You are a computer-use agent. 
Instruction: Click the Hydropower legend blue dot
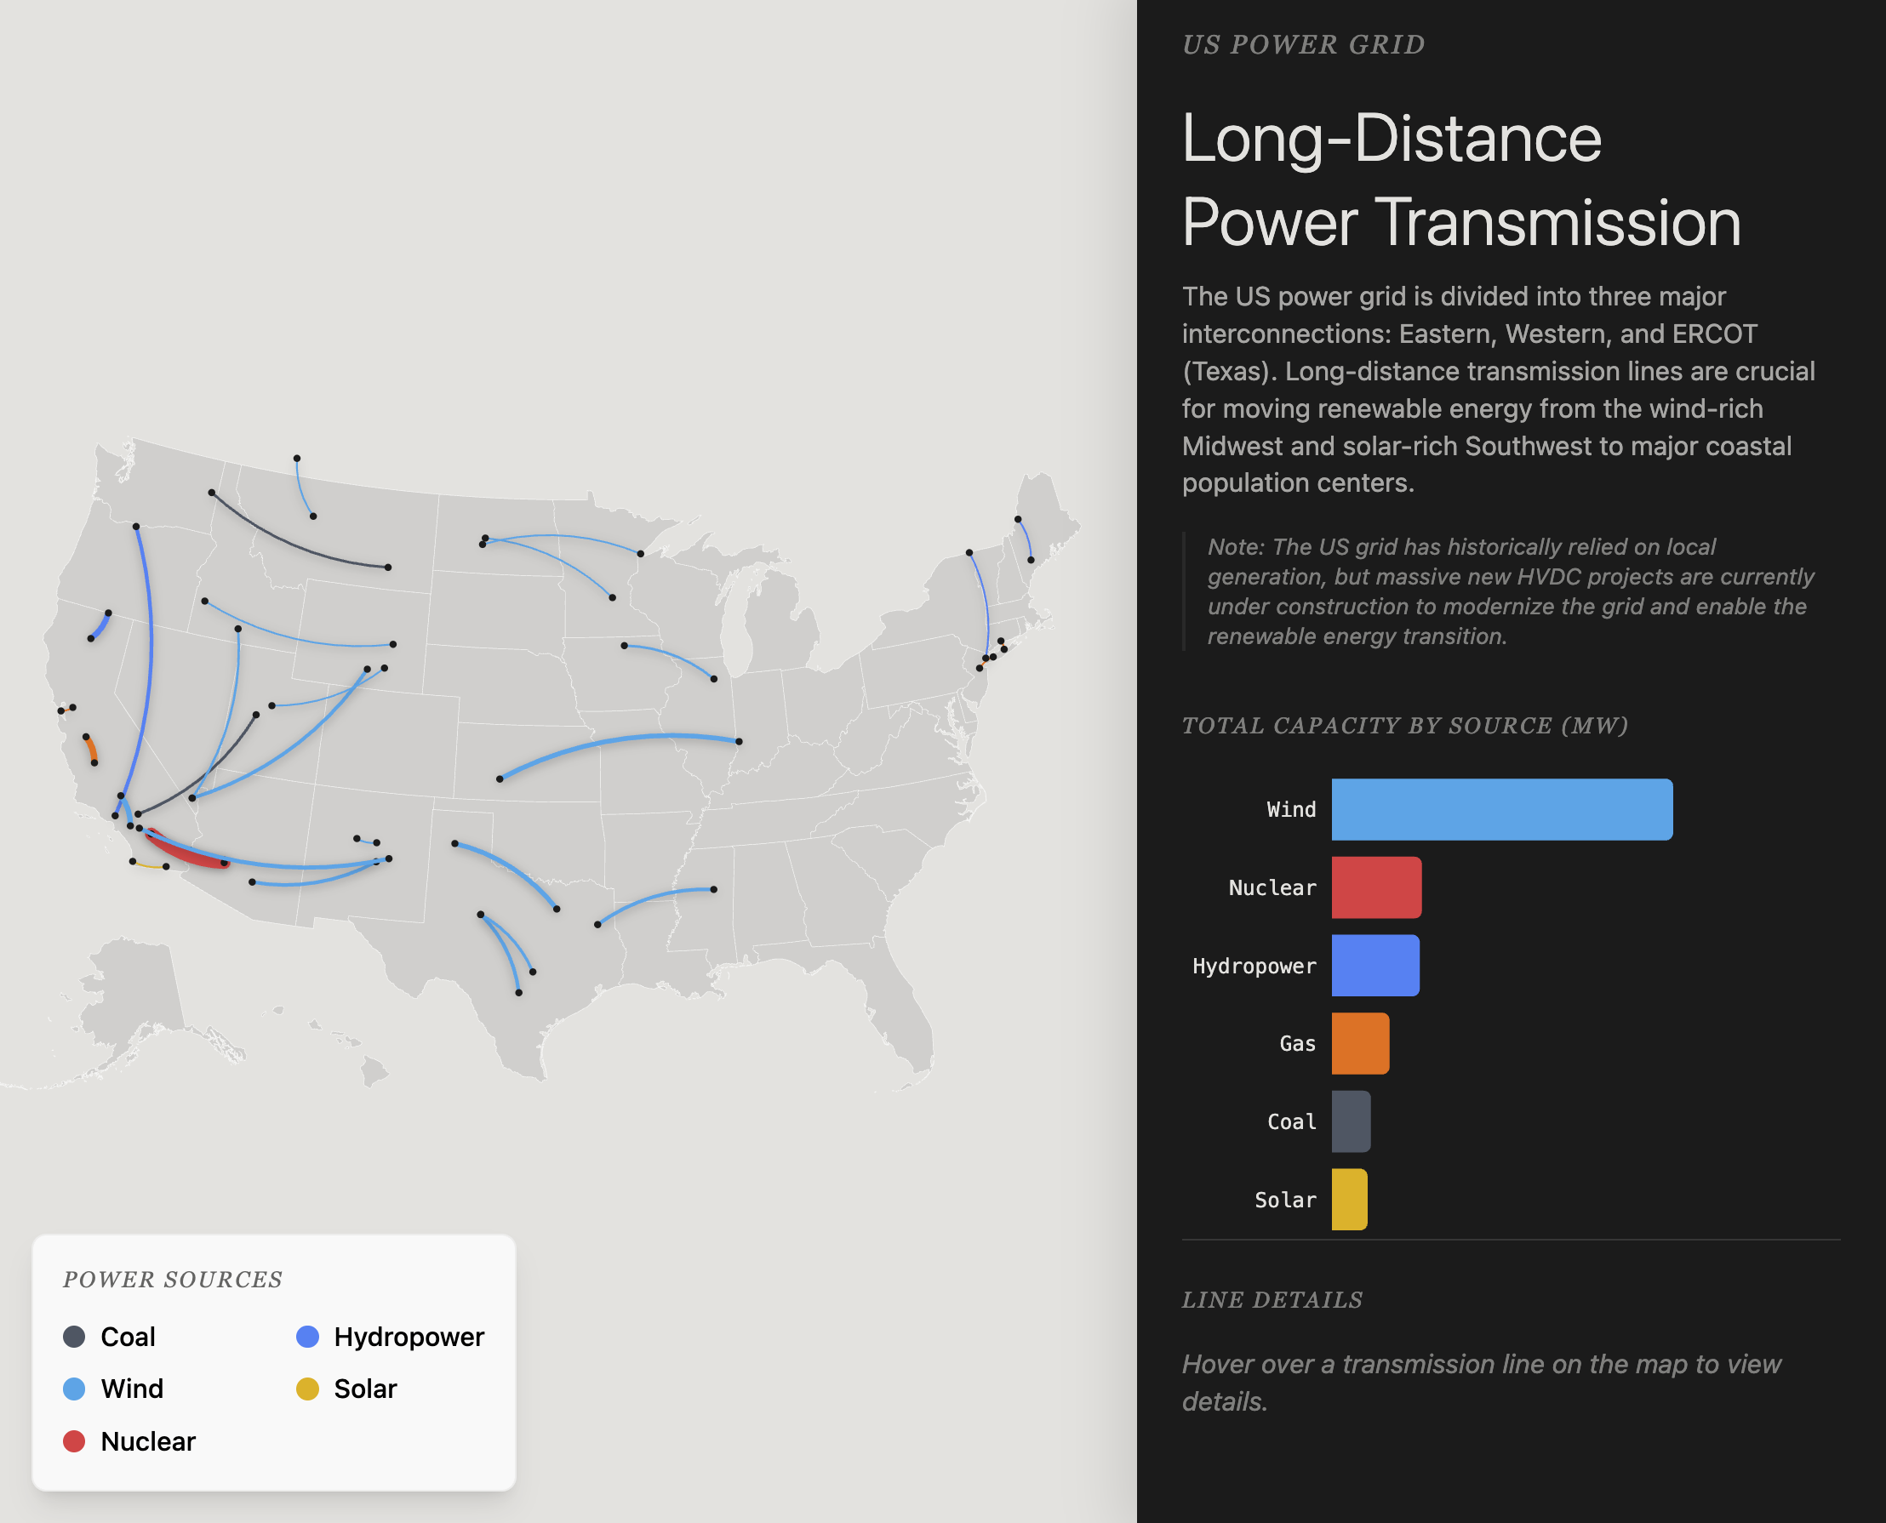pos(307,1336)
